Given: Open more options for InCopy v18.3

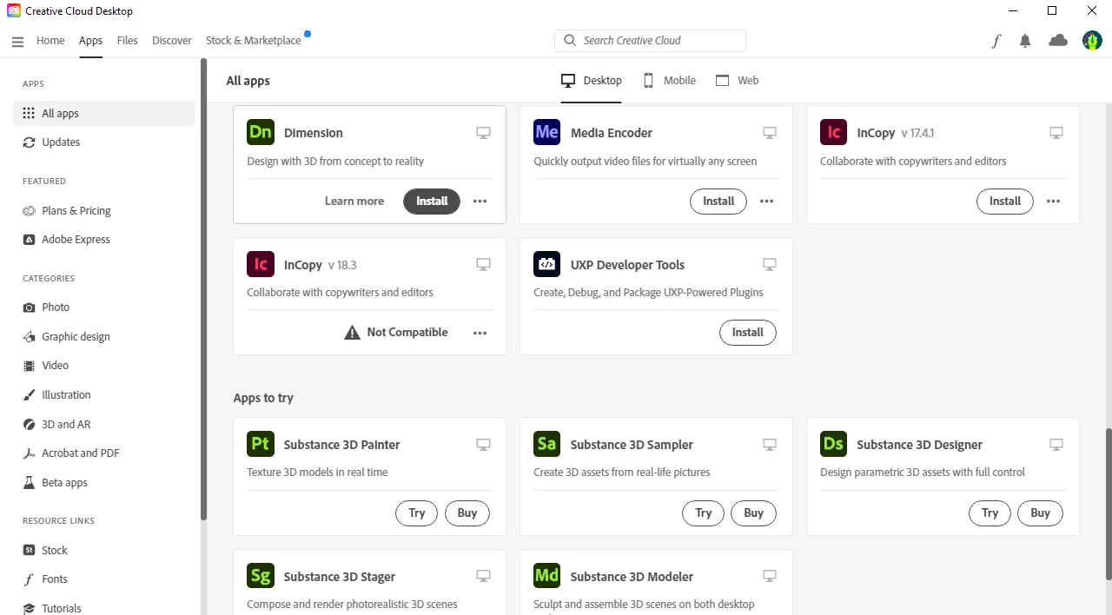Looking at the screenshot, I should (x=480, y=333).
